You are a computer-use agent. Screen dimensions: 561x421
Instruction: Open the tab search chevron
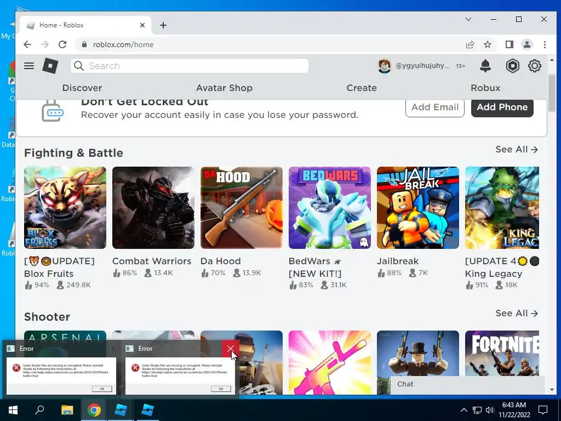pyautogui.click(x=468, y=19)
